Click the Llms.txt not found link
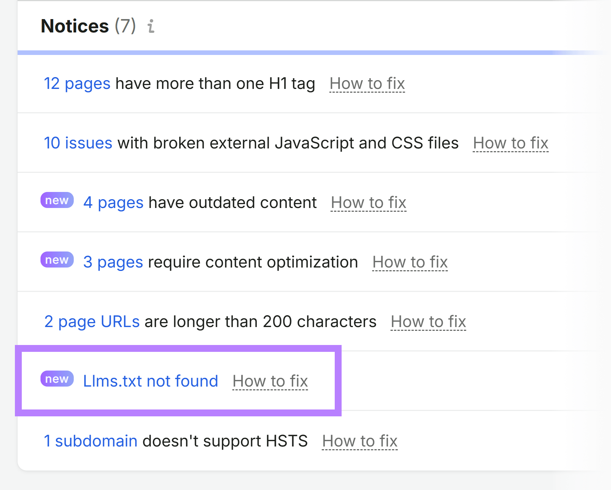This screenshot has height=490, width=611. tap(151, 381)
